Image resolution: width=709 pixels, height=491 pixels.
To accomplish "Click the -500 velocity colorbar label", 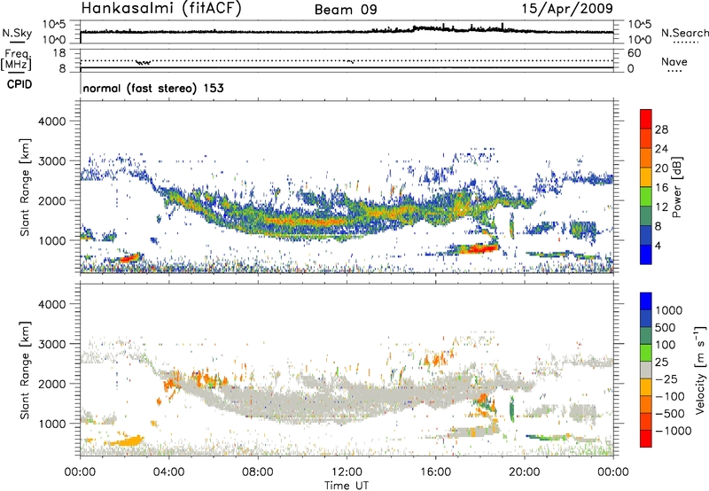I will (672, 413).
